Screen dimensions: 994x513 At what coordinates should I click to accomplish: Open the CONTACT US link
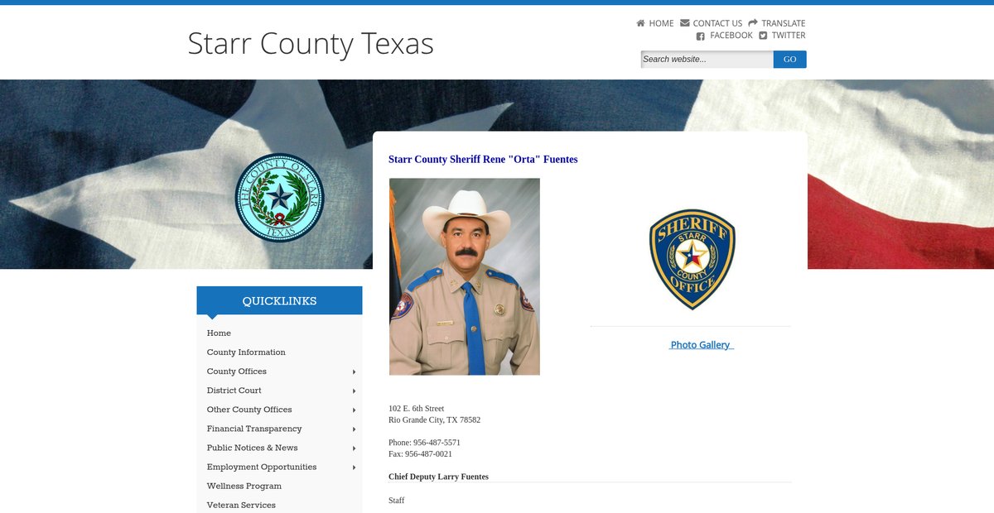717,23
